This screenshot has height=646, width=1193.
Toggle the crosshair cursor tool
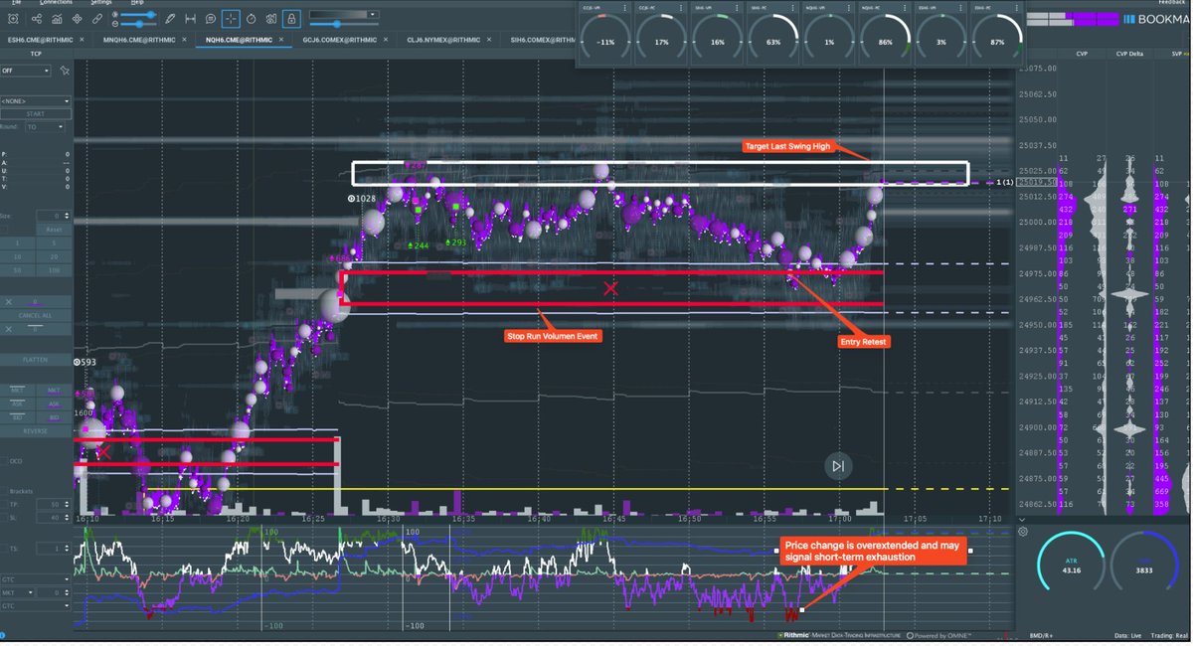tap(231, 19)
